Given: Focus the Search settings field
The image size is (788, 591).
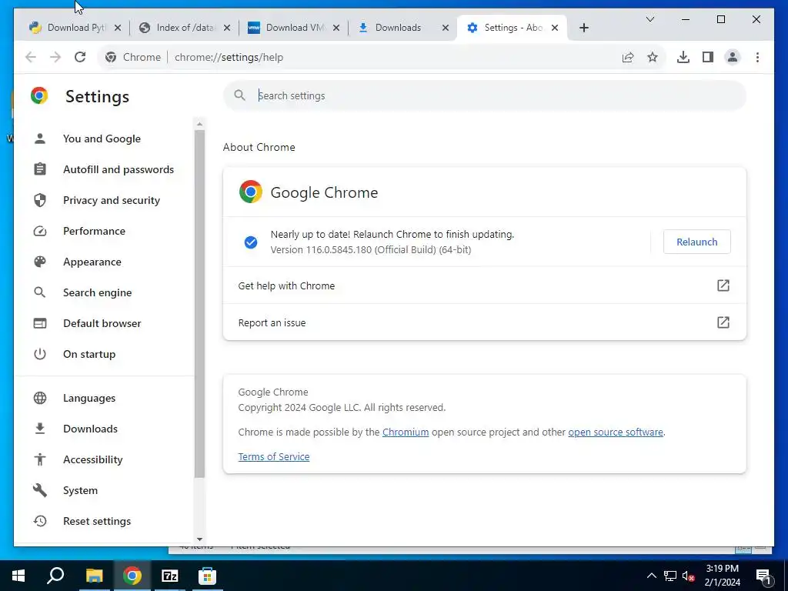Looking at the screenshot, I should tap(485, 95).
